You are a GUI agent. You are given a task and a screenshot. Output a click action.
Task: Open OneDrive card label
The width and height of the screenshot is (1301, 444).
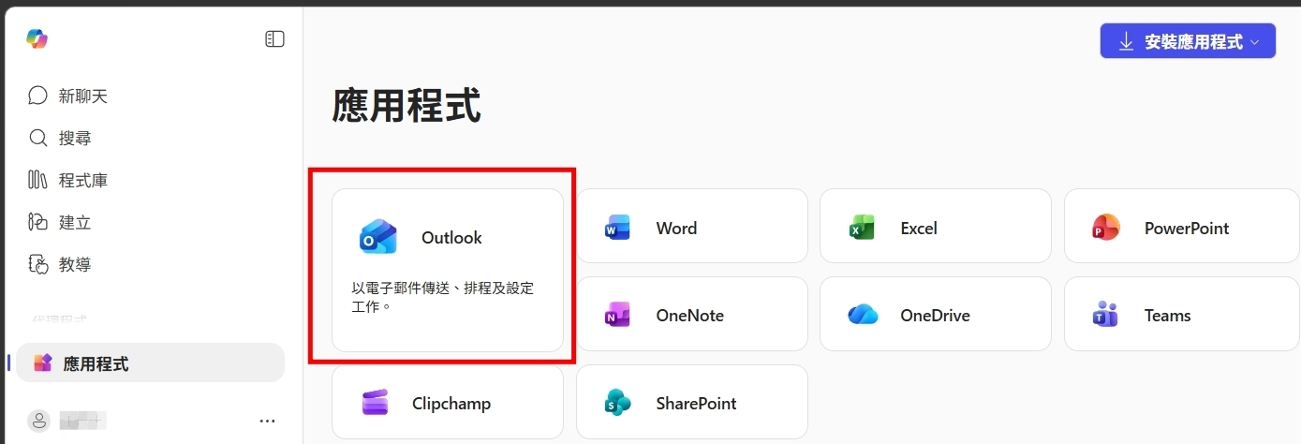936,316
